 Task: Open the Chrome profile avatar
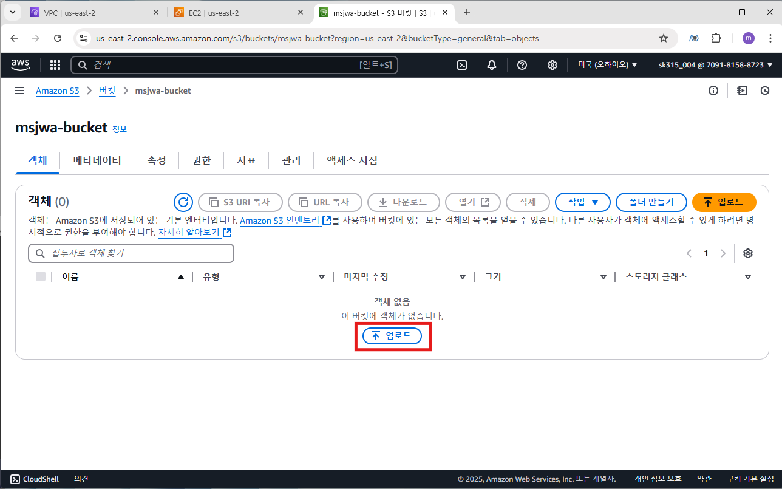[x=748, y=38]
